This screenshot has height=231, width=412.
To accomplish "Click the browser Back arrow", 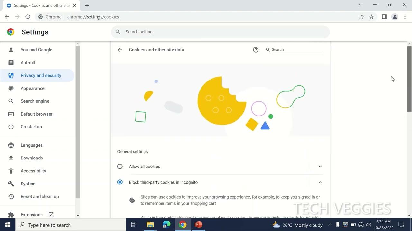I will coord(7,17).
